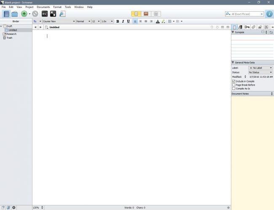
Task: Uncheck Include in Compile
Action: [x=234, y=81]
